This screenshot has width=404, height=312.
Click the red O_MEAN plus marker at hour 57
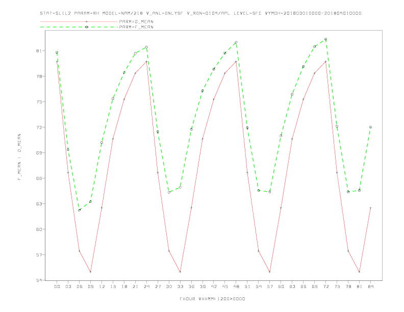coord(270,272)
